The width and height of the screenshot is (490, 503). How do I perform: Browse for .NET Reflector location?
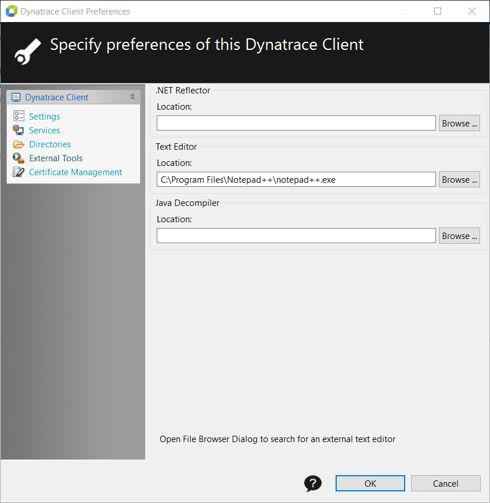point(459,123)
